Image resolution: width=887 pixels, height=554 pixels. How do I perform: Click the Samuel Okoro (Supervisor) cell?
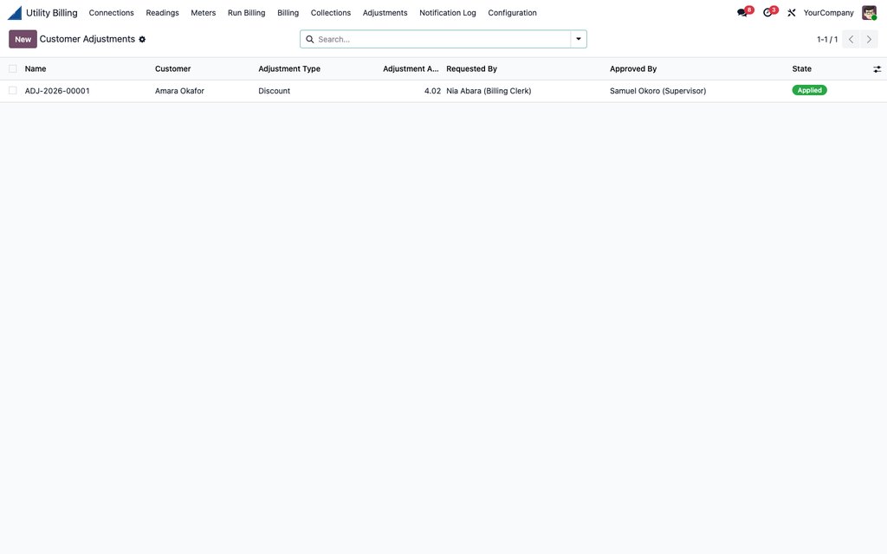658,90
